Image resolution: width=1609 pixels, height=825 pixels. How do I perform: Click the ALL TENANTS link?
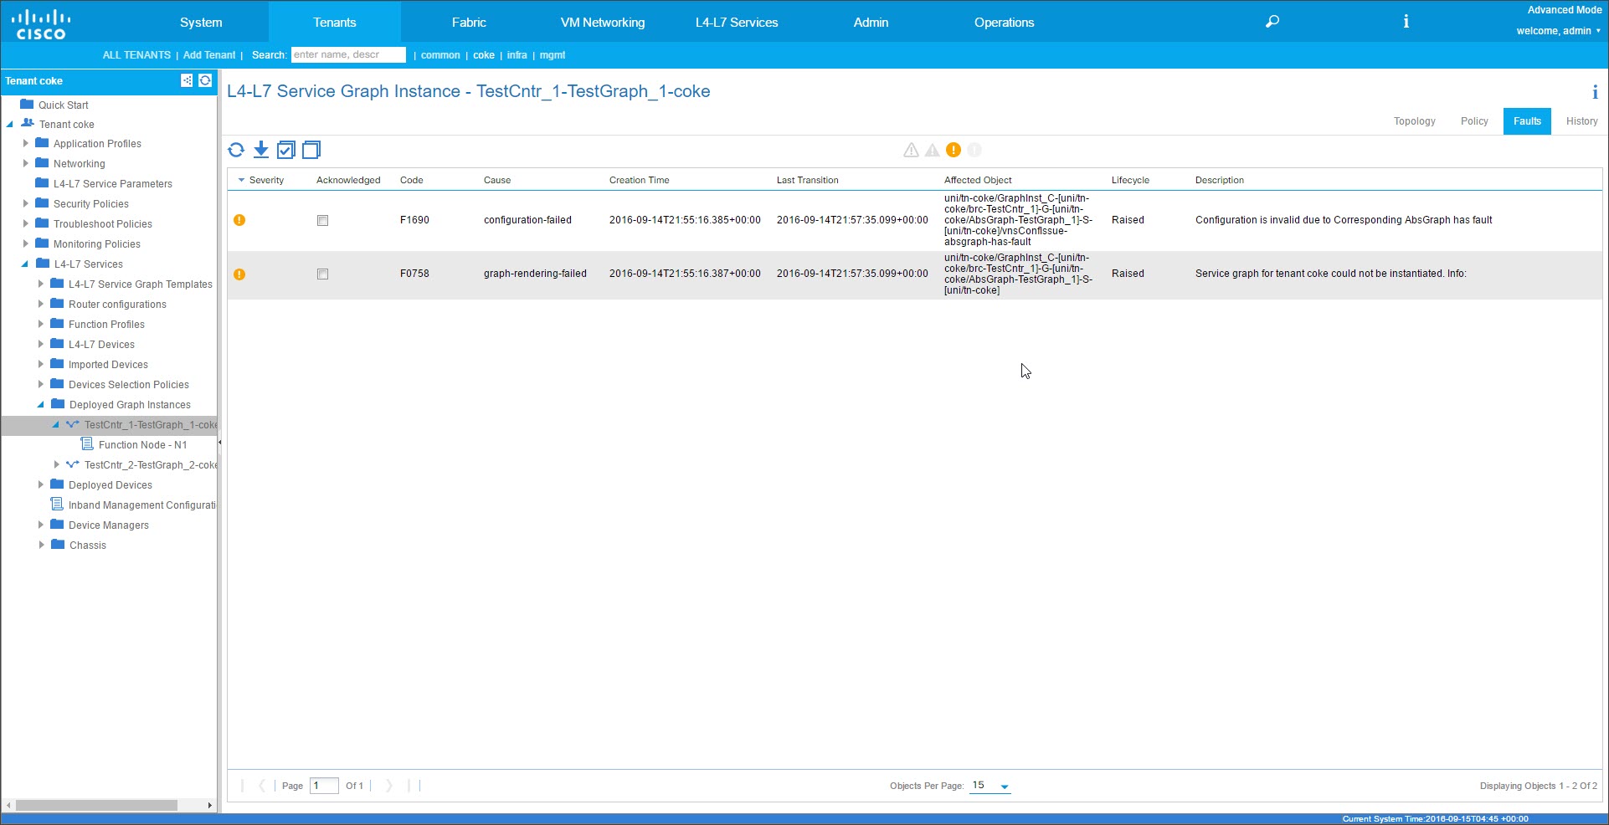[x=136, y=55]
